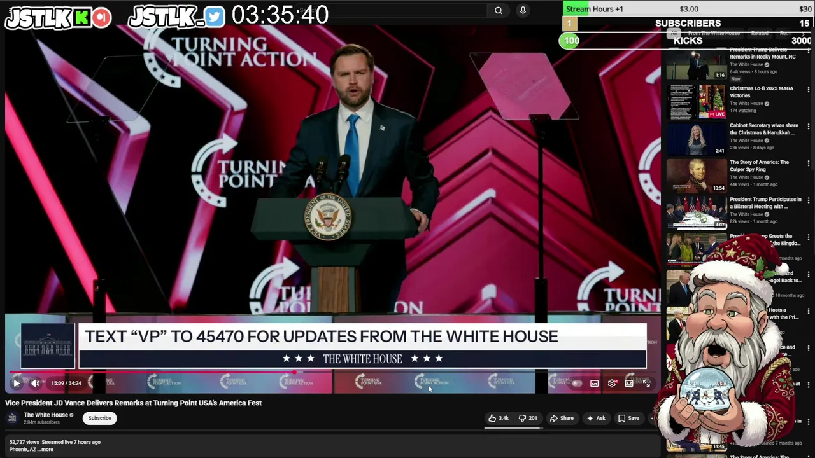The height and width of the screenshot is (458, 815).
Task: Open The White House channel avatar
Action: pos(11,418)
